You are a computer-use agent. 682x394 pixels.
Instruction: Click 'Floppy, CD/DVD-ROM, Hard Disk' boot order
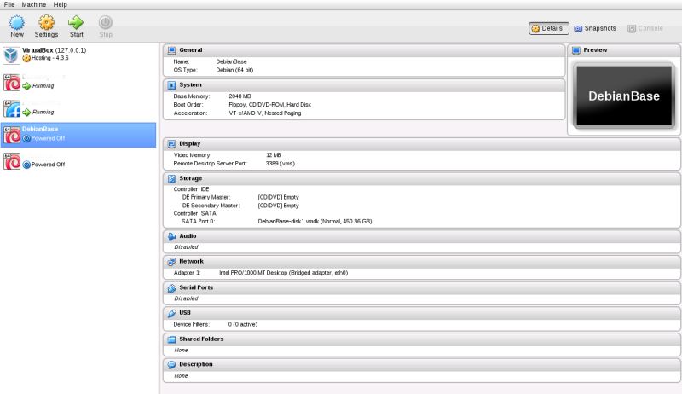click(269, 105)
